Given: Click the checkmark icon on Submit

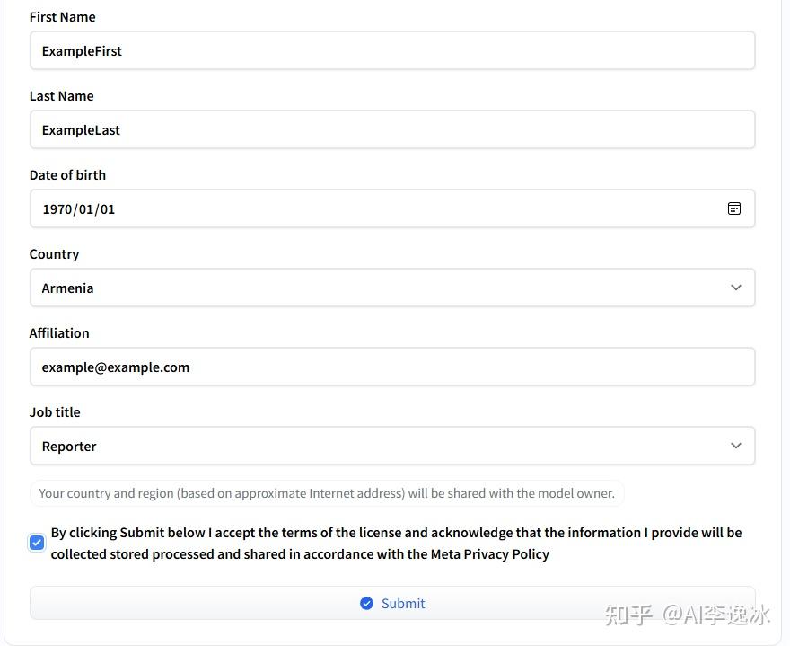Looking at the screenshot, I should (x=366, y=604).
